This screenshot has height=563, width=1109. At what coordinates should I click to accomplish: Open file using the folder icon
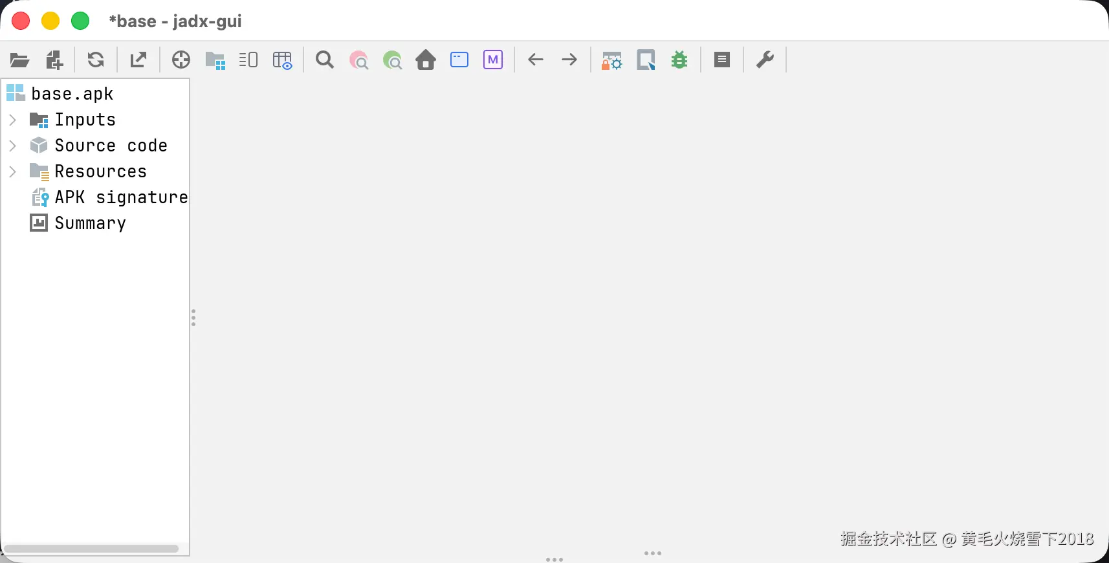[x=20, y=60]
